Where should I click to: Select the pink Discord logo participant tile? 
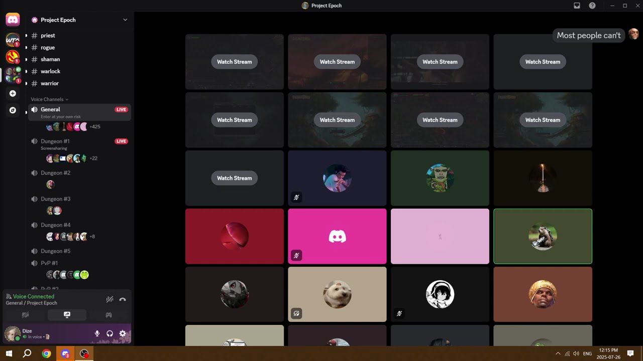click(337, 236)
